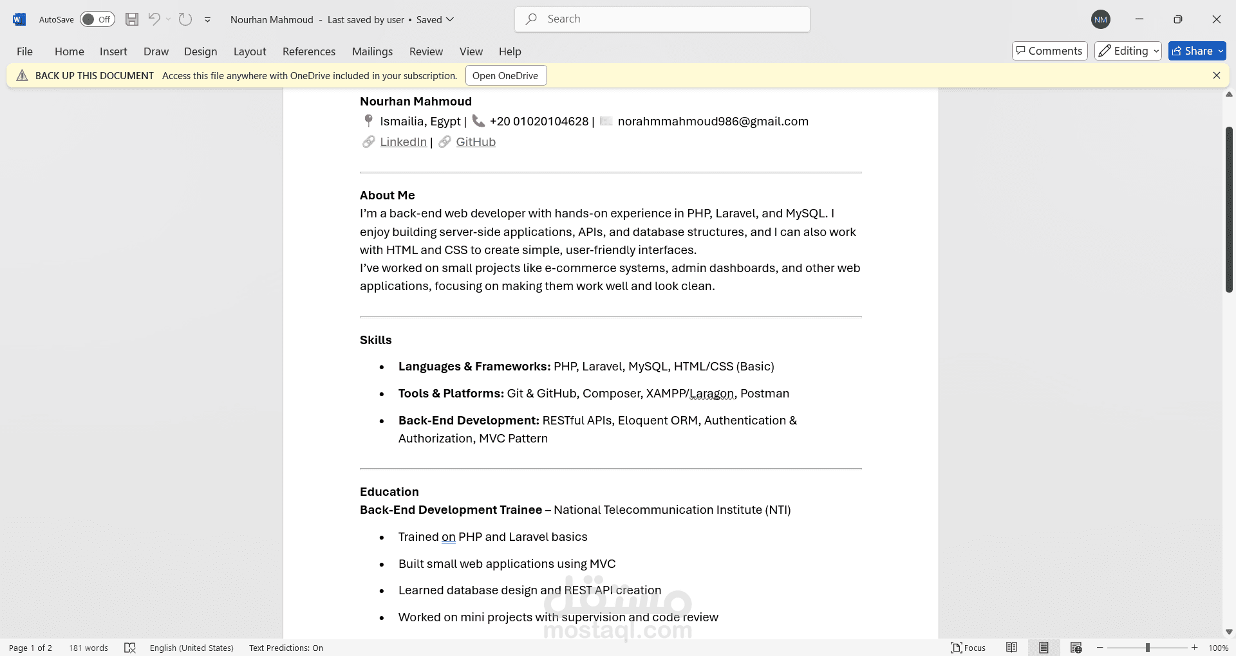Switch to the Home tab
The height and width of the screenshot is (656, 1236).
pos(70,51)
